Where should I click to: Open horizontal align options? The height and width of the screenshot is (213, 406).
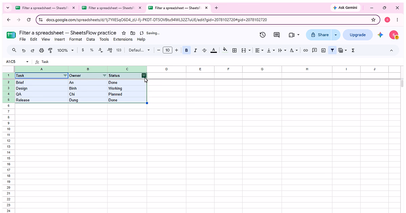(x=260, y=50)
